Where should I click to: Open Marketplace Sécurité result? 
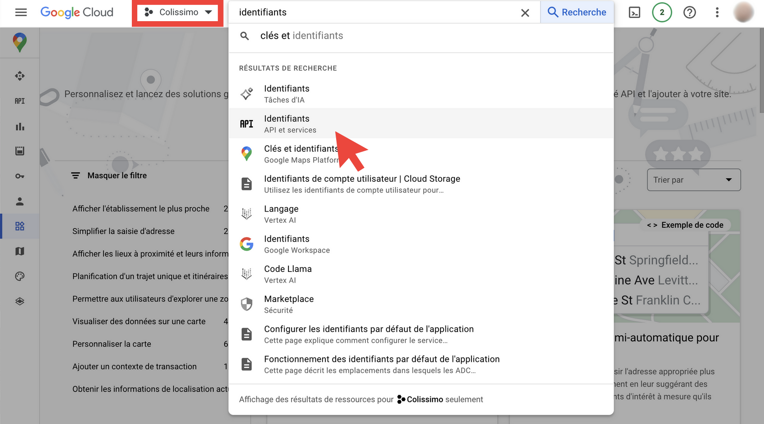[x=421, y=304]
